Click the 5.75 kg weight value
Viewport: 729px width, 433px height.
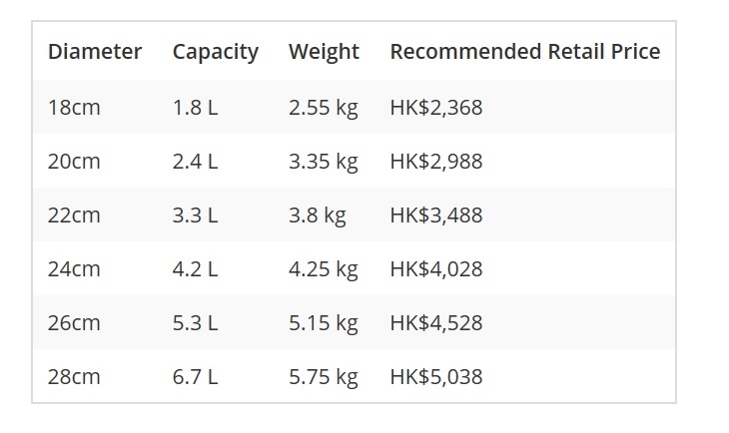[x=324, y=378]
